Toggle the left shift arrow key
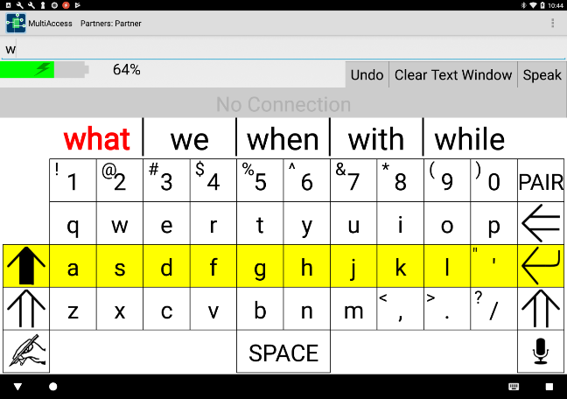This screenshot has height=399, width=567. click(x=26, y=309)
